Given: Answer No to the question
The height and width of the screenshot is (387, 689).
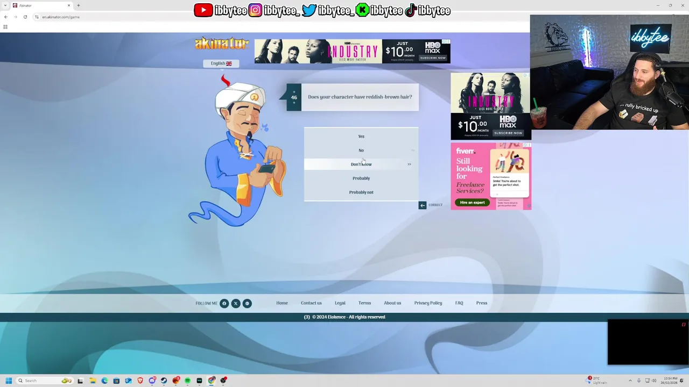Looking at the screenshot, I should pyautogui.click(x=361, y=150).
